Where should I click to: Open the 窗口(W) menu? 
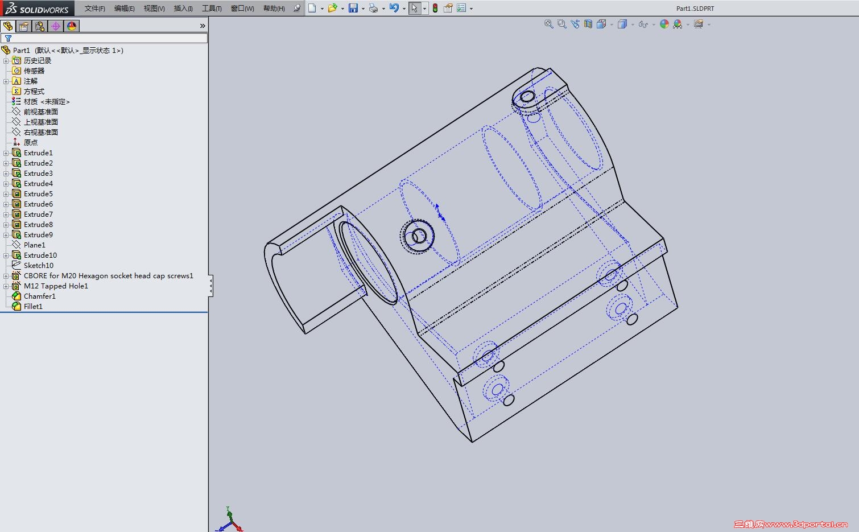point(242,9)
